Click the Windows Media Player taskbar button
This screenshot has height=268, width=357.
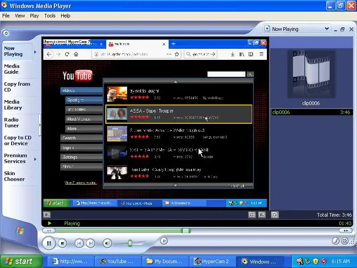point(260,261)
